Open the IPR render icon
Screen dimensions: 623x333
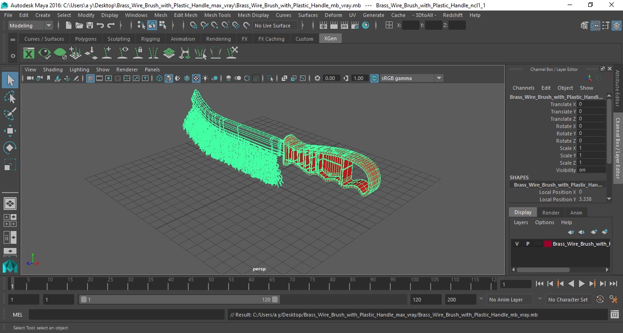click(344, 26)
